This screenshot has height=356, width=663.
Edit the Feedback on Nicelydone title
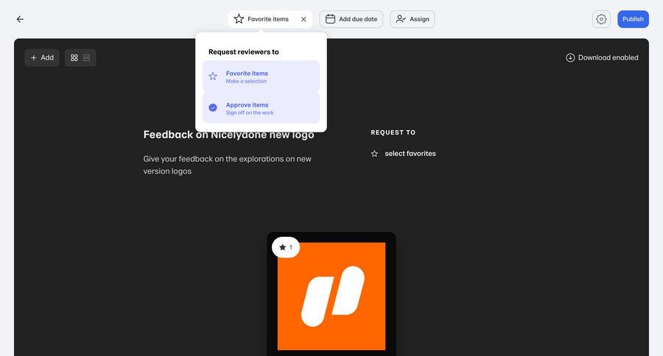click(x=229, y=135)
